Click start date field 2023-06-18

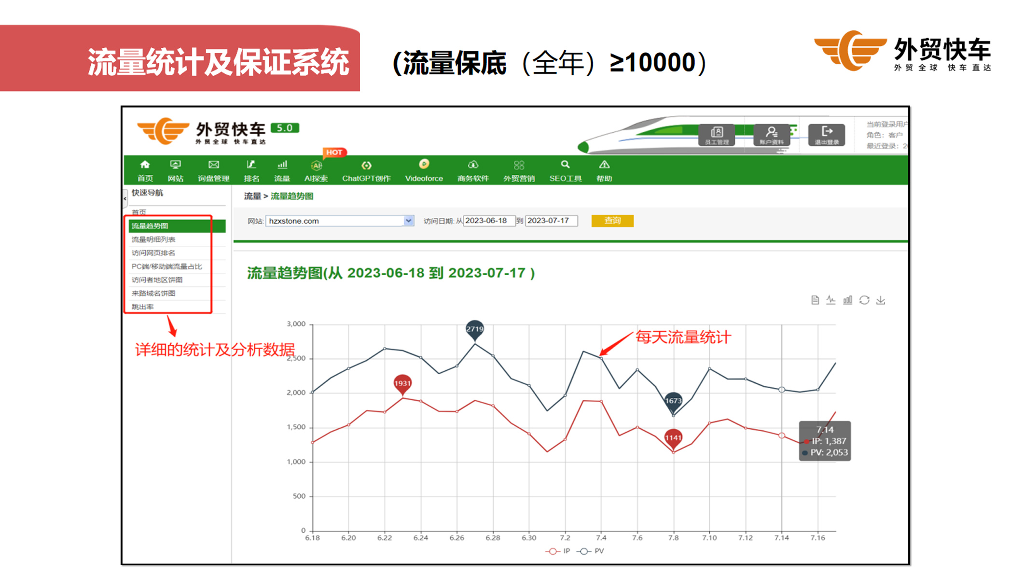tap(488, 221)
